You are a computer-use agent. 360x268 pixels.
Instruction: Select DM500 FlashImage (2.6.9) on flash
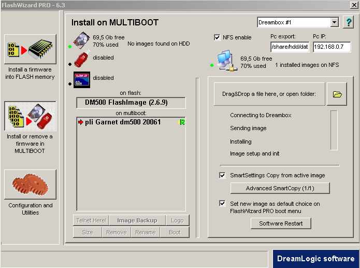pyautogui.click(x=131, y=103)
